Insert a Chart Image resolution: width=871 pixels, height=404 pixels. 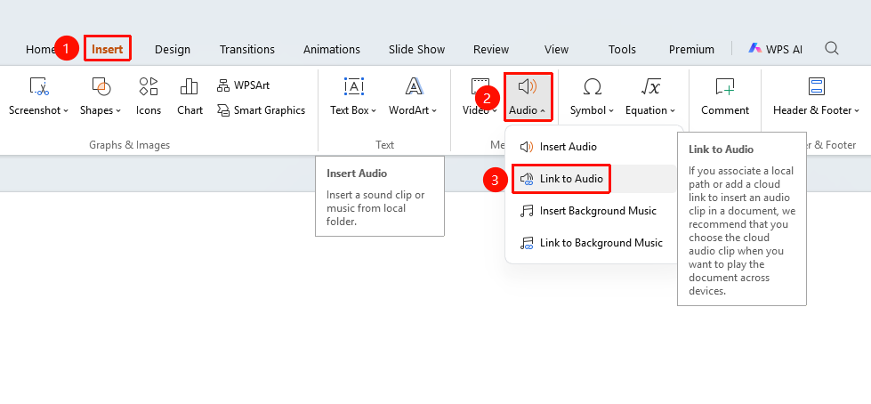[x=190, y=96]
